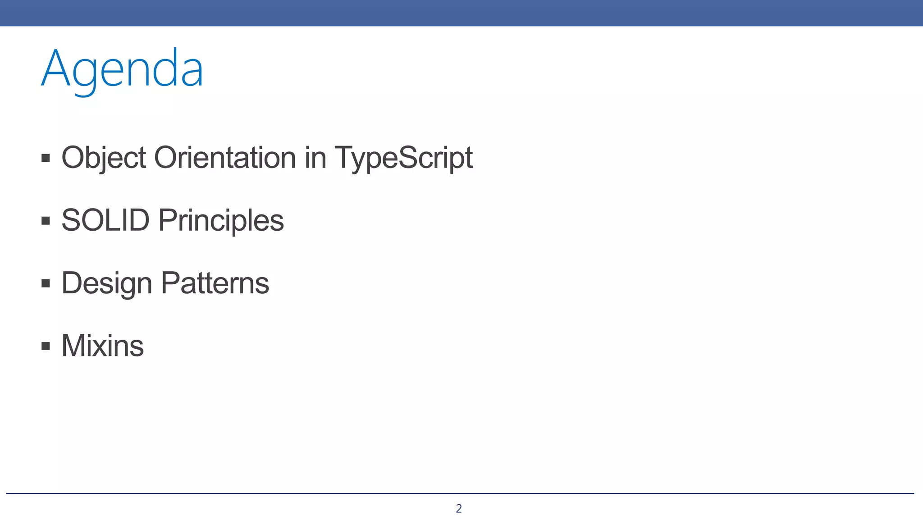The height and width of the screenshot is (519, 923).
Task: Click the blue header bar at top
Action: 461,13
